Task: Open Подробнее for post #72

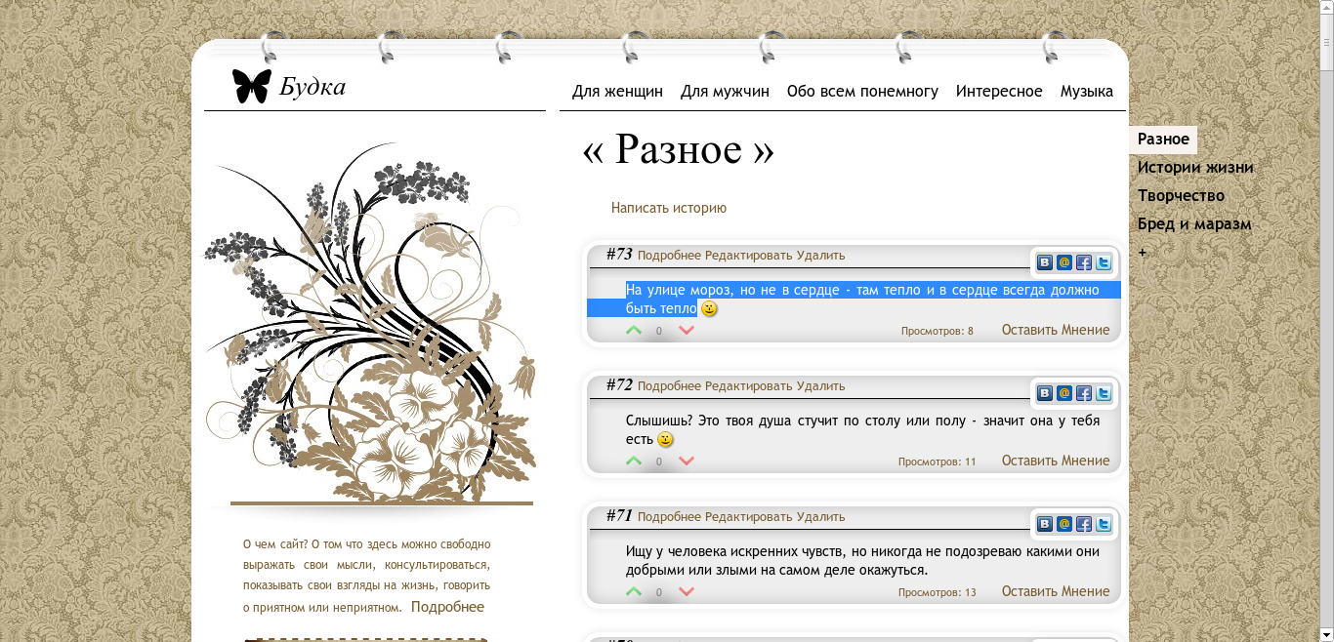Action: click(670, 386)
